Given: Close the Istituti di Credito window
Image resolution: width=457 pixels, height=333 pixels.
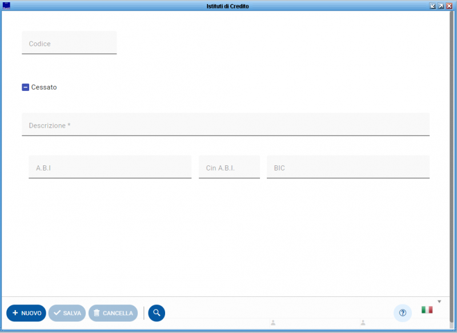Looking at the screenshot, I should pos(449,6).
